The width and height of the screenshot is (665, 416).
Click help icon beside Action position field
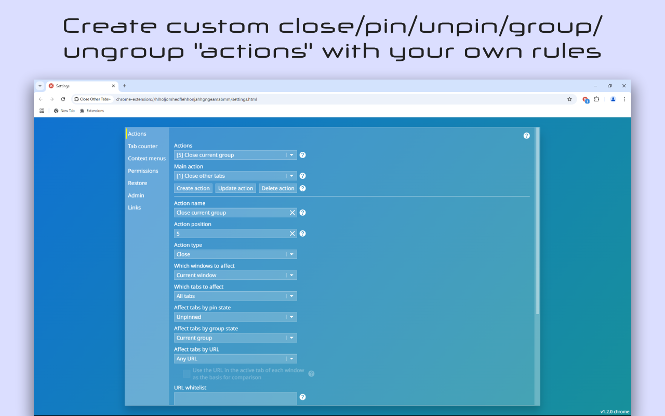tap(302, 233)
